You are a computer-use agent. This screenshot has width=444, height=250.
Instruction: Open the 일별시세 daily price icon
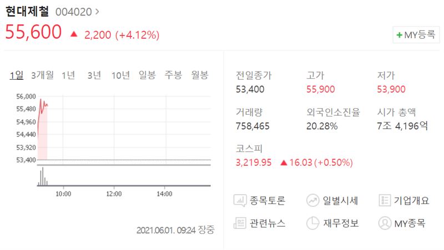tap(312, 201)
